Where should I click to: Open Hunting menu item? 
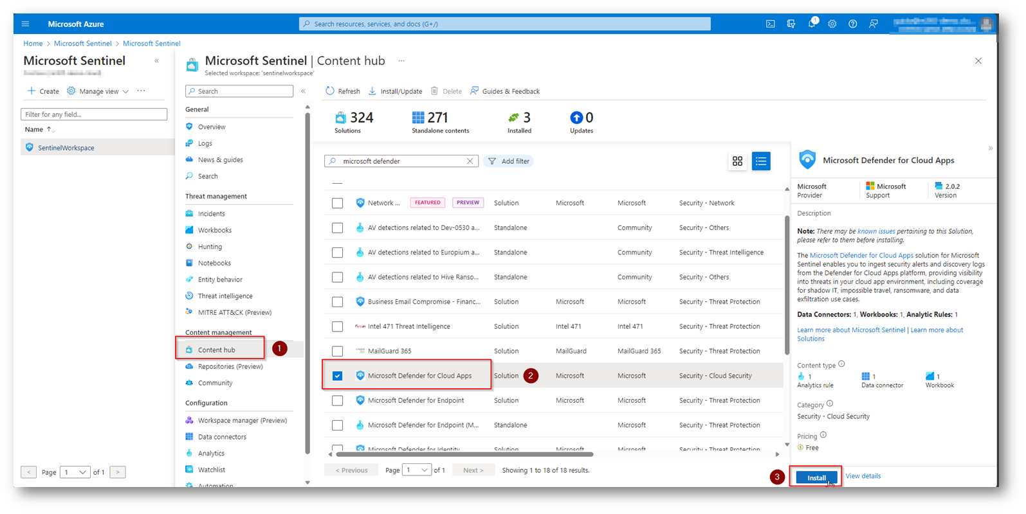click(210, 247)
